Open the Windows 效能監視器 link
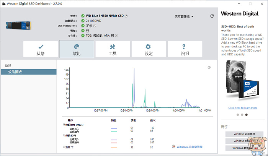Screen dimensions: 268x156 (190, 146)
